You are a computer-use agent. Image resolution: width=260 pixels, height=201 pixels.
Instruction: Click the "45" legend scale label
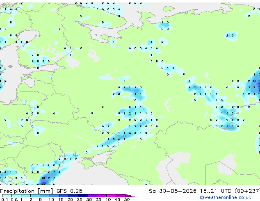point(117,199)
